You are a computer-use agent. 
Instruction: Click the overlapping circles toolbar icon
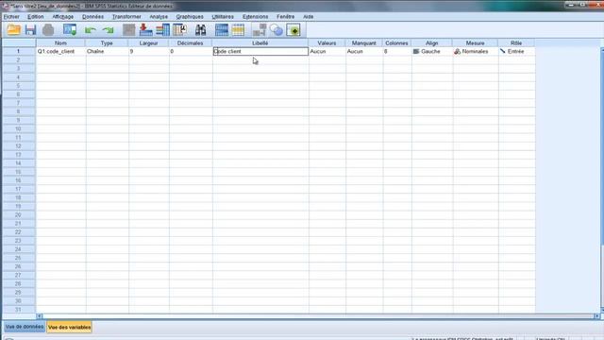tap(277, 29)
